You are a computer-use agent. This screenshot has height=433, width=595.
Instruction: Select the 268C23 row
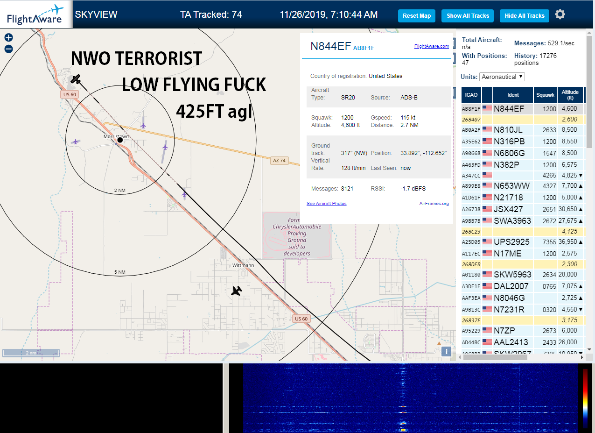pos(523,231)
